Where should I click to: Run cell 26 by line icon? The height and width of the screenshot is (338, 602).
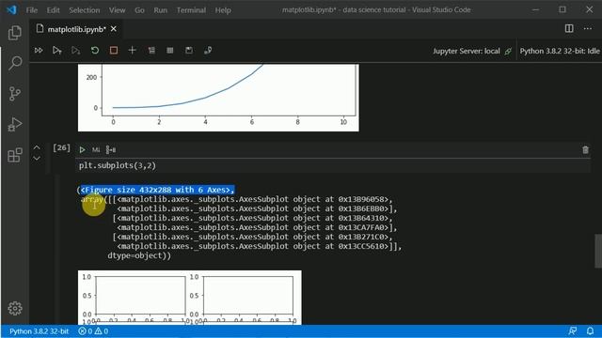111,150
